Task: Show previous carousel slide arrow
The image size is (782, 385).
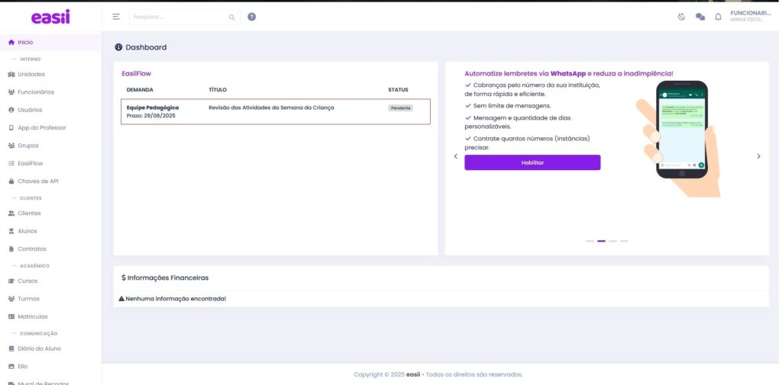Action: pos(456,156)
